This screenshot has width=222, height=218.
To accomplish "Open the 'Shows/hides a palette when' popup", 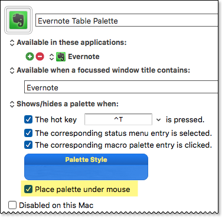I will (x=12, y=104).
